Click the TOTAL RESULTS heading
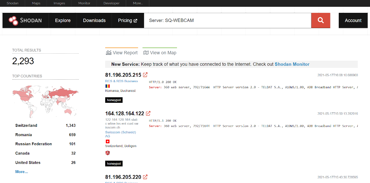Image resolution: width=370 pixels, height=183 pixels. (x=27, y=50)
